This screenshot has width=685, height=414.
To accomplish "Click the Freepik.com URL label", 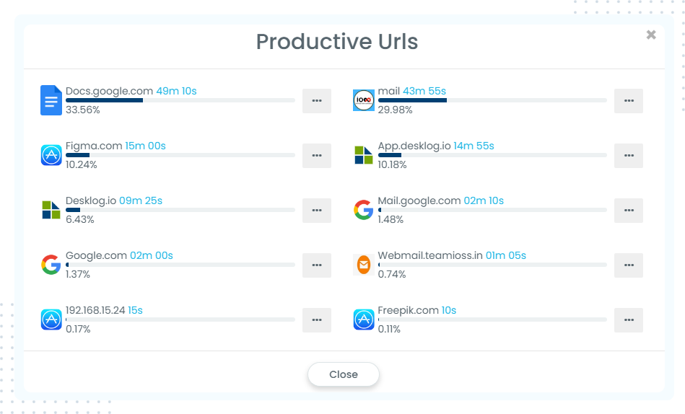I will click(408, 310).
